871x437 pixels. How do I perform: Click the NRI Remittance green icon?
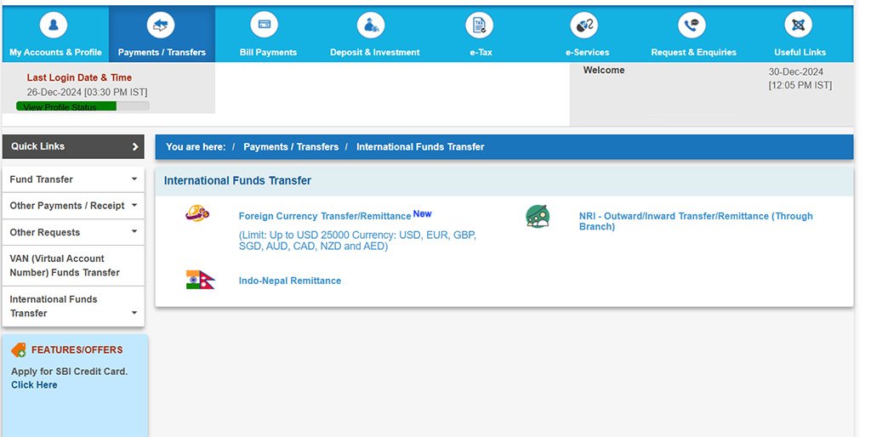pyautogui.click(x=538, y=218)
